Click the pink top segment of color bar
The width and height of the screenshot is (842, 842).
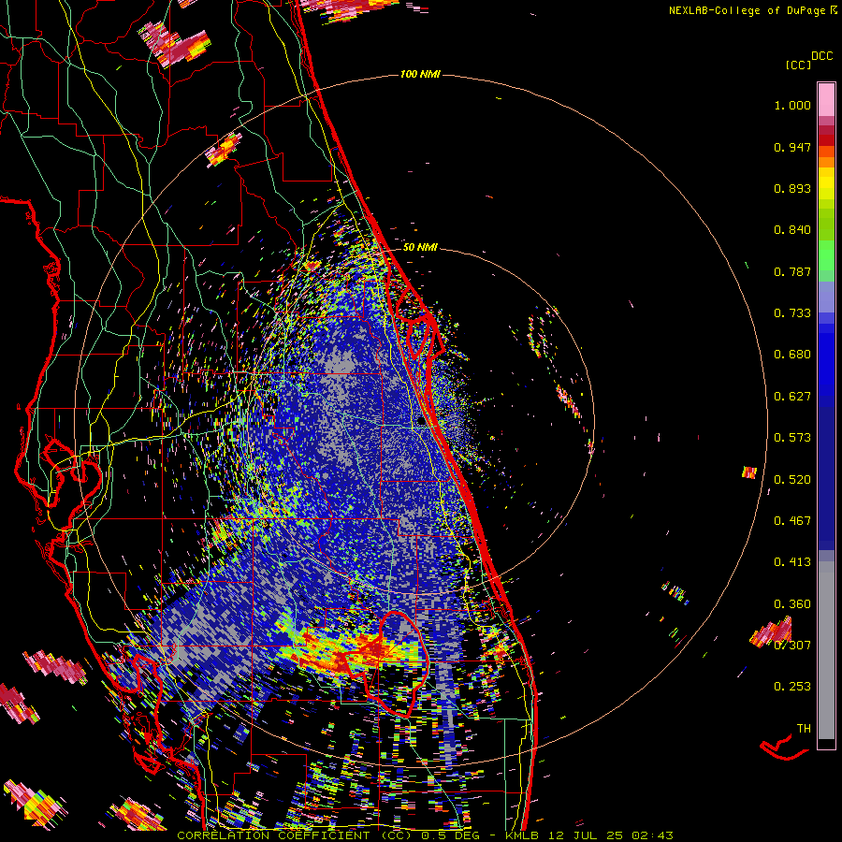point(826,100)
